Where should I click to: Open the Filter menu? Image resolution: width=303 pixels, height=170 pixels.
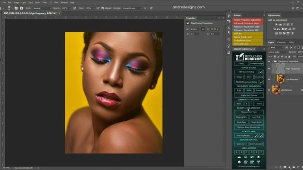[45, 3]
